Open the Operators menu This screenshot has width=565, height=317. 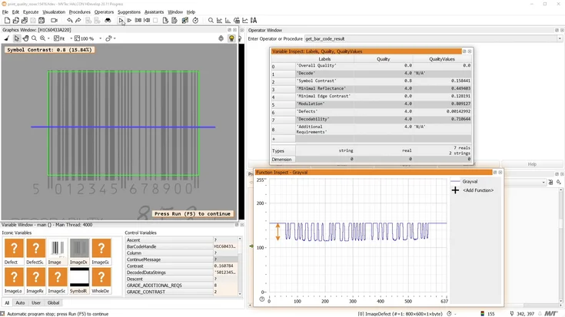[x=104, y=12]
